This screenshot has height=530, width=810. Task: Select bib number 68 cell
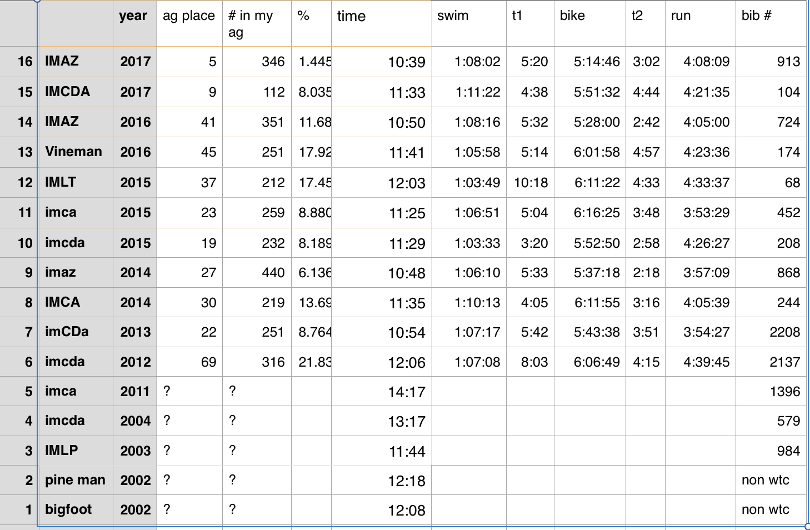[x=771, y=182]
